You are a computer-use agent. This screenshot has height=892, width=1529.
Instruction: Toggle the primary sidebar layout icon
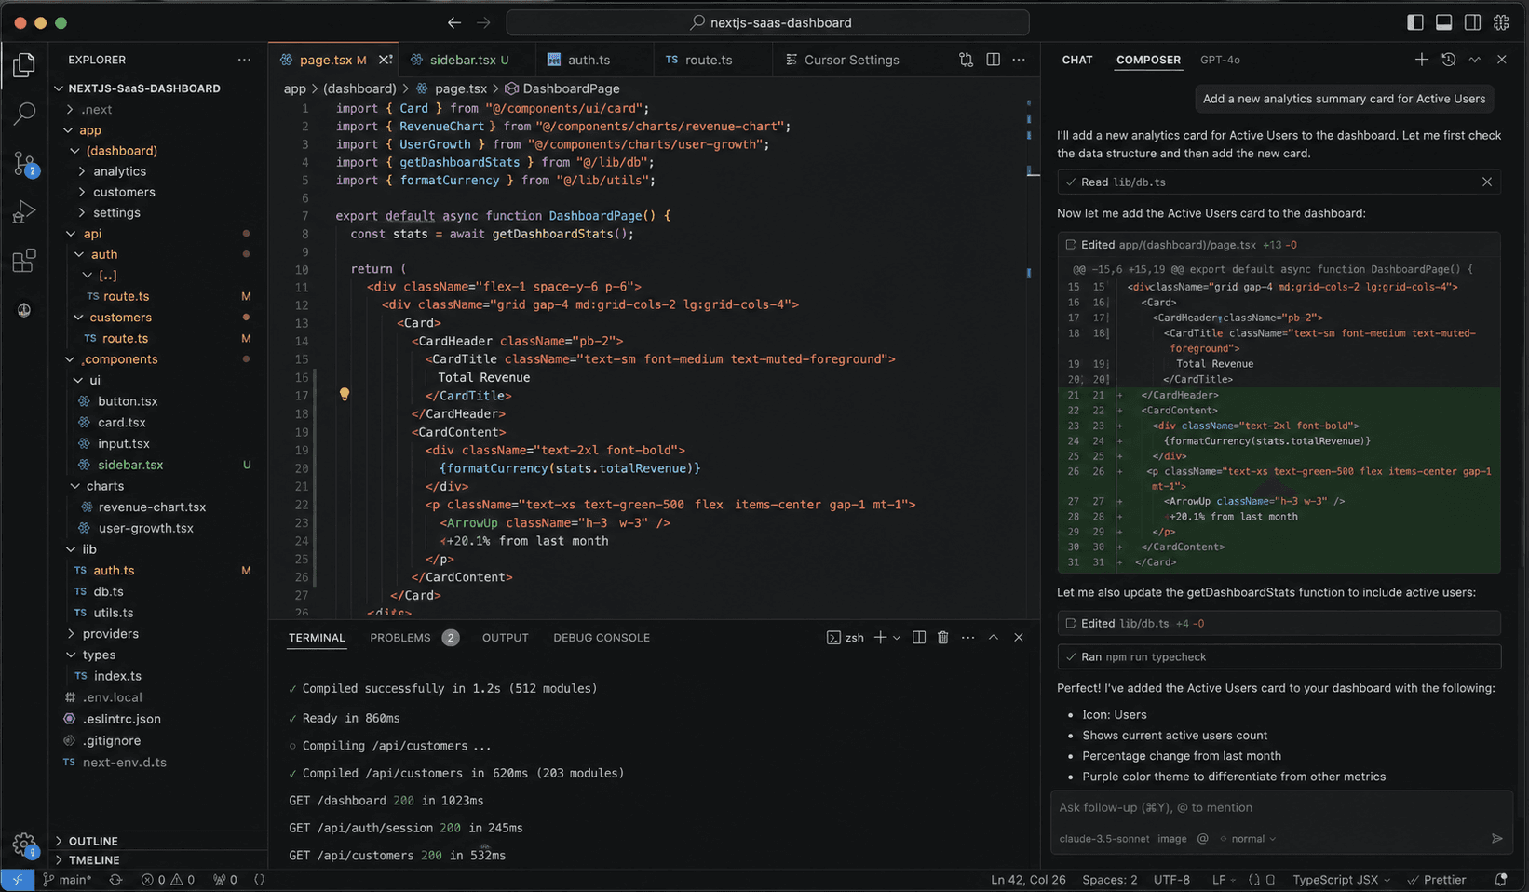tap(1415, 22)
